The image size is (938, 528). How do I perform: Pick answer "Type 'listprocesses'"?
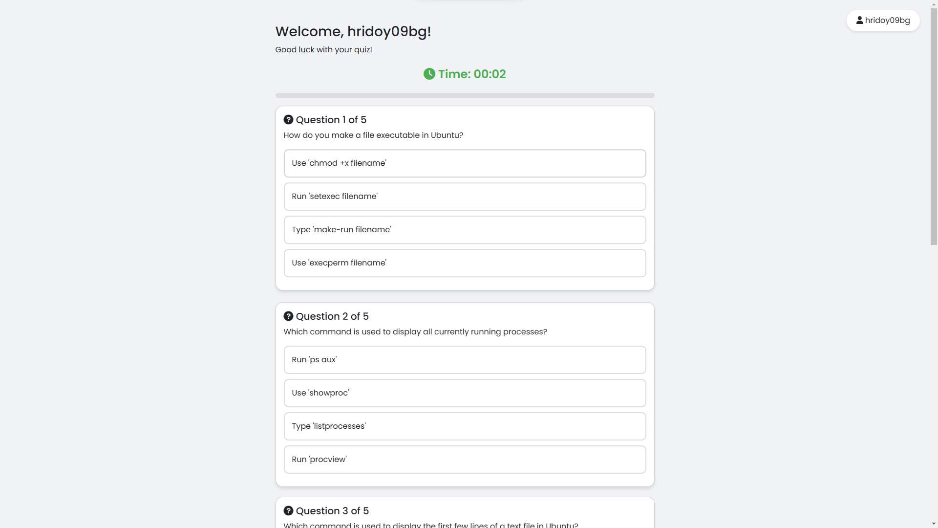pyautogui.click(x=465, y=426)
